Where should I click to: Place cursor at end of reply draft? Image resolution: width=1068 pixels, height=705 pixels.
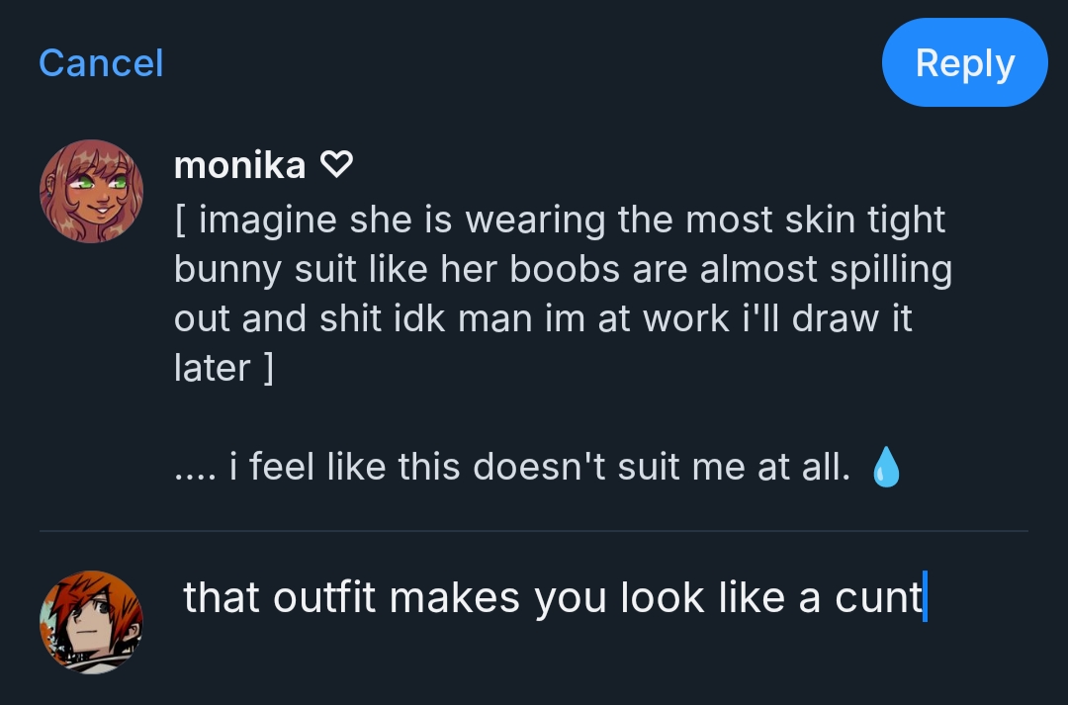(925, 599)
